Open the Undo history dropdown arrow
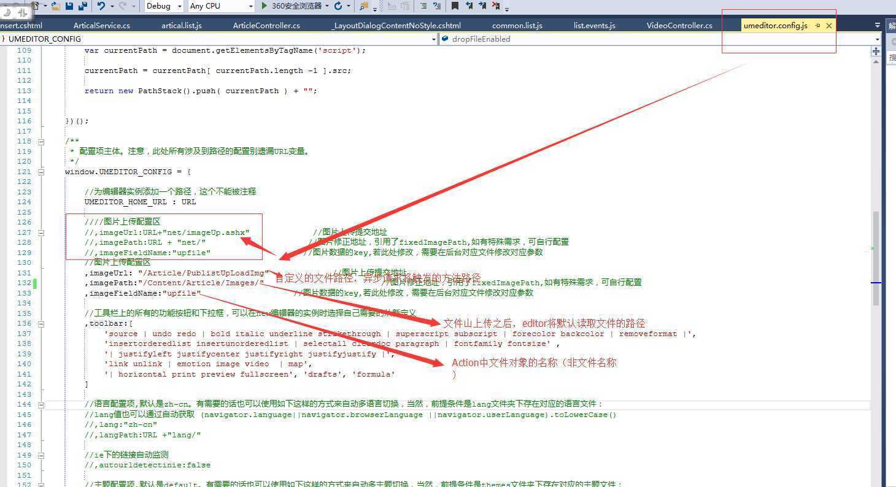This screenshot has height=487, width=896. point(112,6)
